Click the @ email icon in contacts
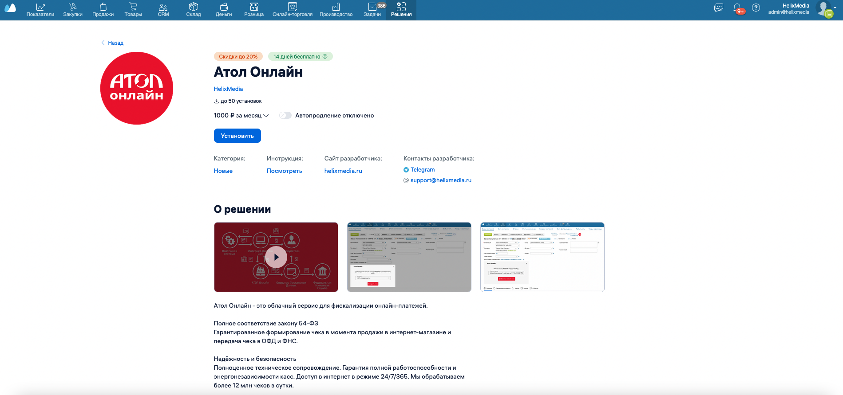 406,180
